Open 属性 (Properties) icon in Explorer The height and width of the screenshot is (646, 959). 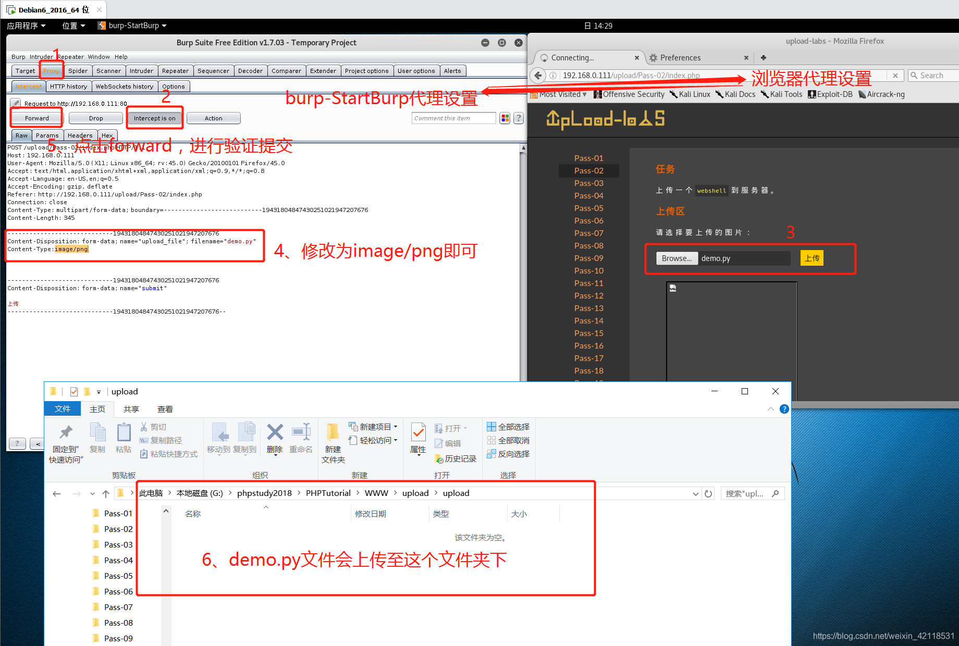click(417, 437)
